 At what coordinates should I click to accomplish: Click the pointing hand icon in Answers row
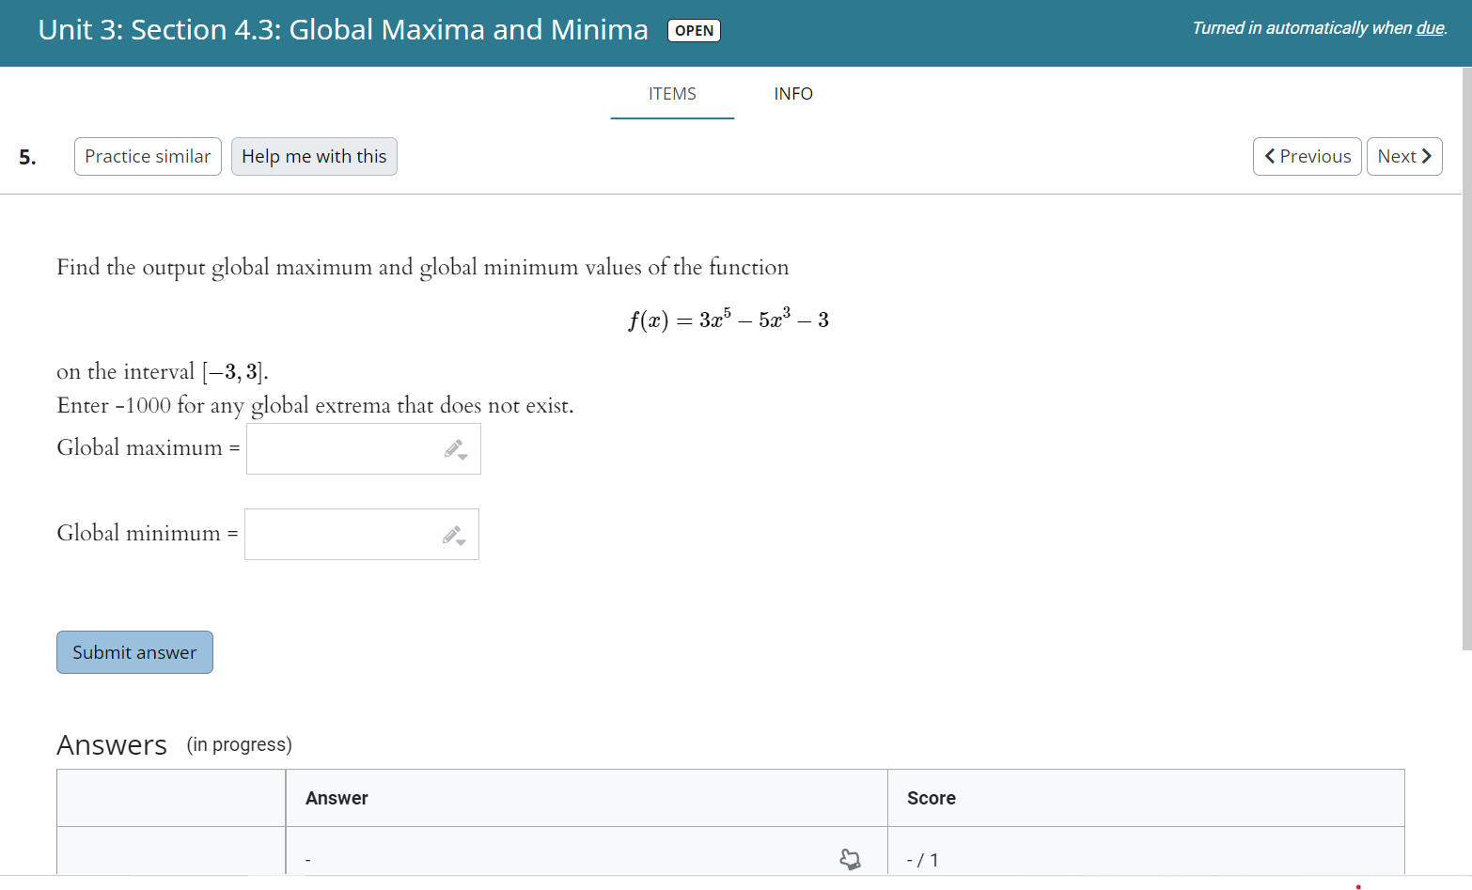pyautogui.click(x=849, y=859)
